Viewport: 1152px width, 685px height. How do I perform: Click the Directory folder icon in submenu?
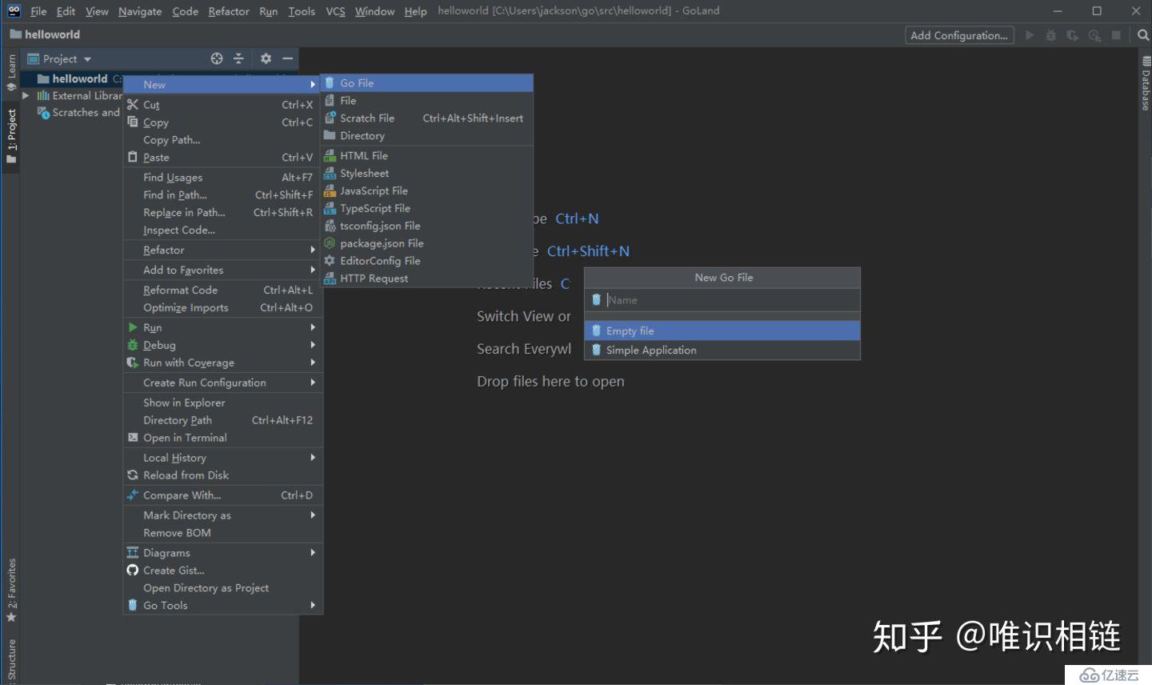tap(330, 136)
